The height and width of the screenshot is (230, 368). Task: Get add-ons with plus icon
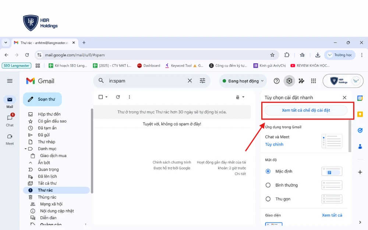pos(360,172)
